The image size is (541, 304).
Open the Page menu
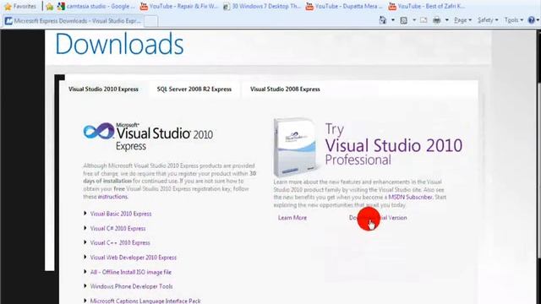[x=462, y=20]
